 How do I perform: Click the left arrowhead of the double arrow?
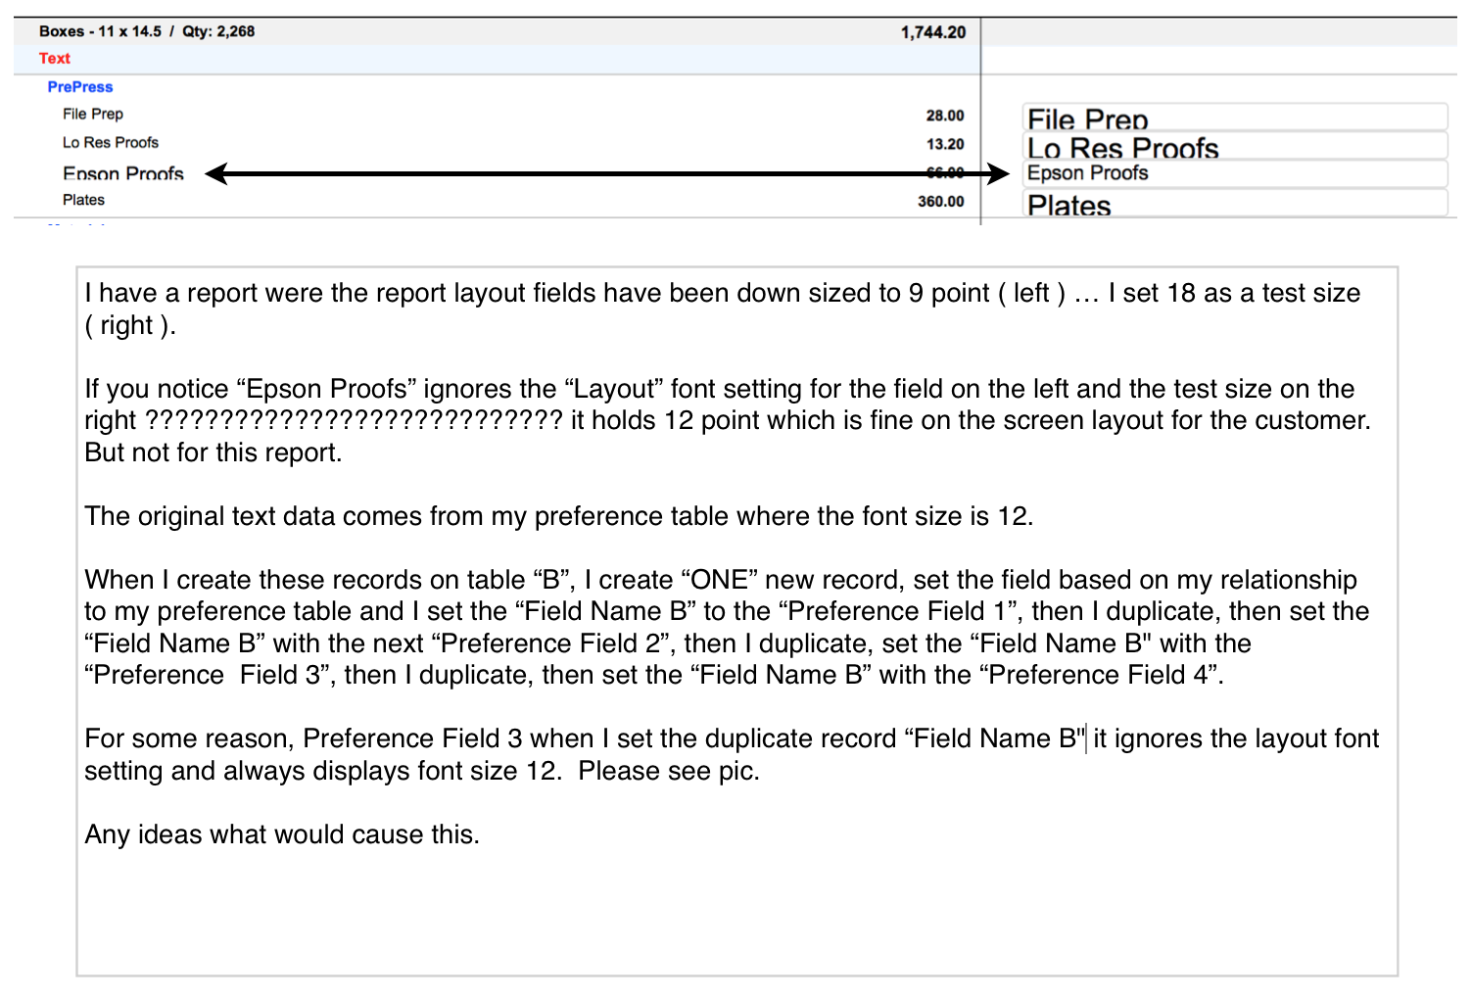click(216, 174)
